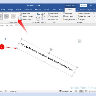Click the Tell me what you want search box

[x=87, y=10]
